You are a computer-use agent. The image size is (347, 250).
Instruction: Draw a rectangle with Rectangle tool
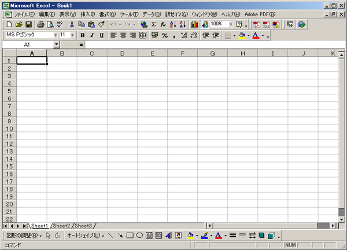pyautogui.click(x=130, y=236)
